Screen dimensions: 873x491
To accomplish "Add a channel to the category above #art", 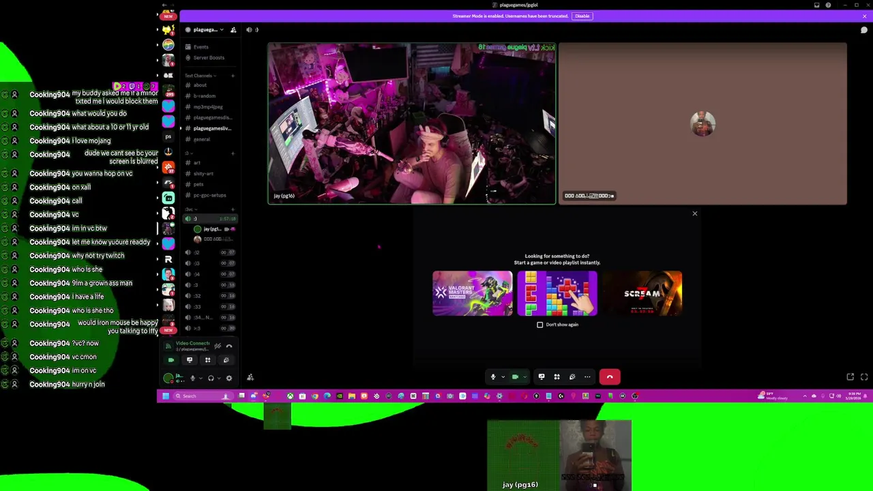I will tap(233, 153).
